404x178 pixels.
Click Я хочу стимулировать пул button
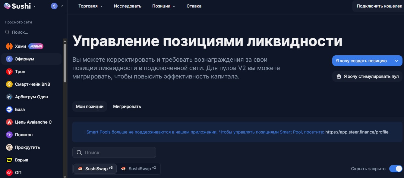[x=367, y=76]
